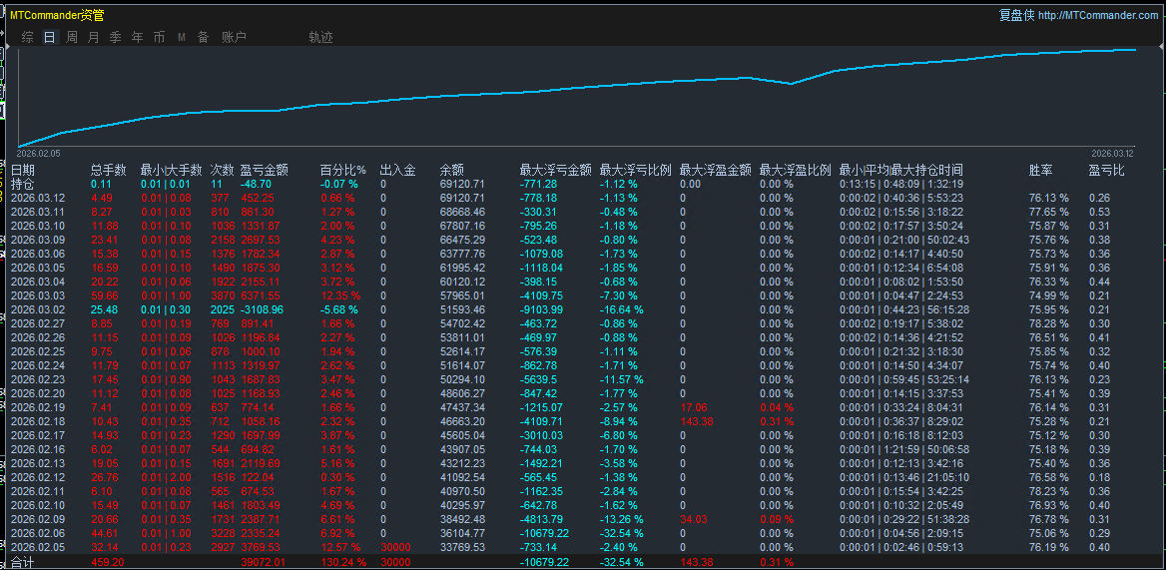Click the 0.01 | 2.00 lot size cell
Viewport: 1166px width, 570px height.
tap(165, 477)
